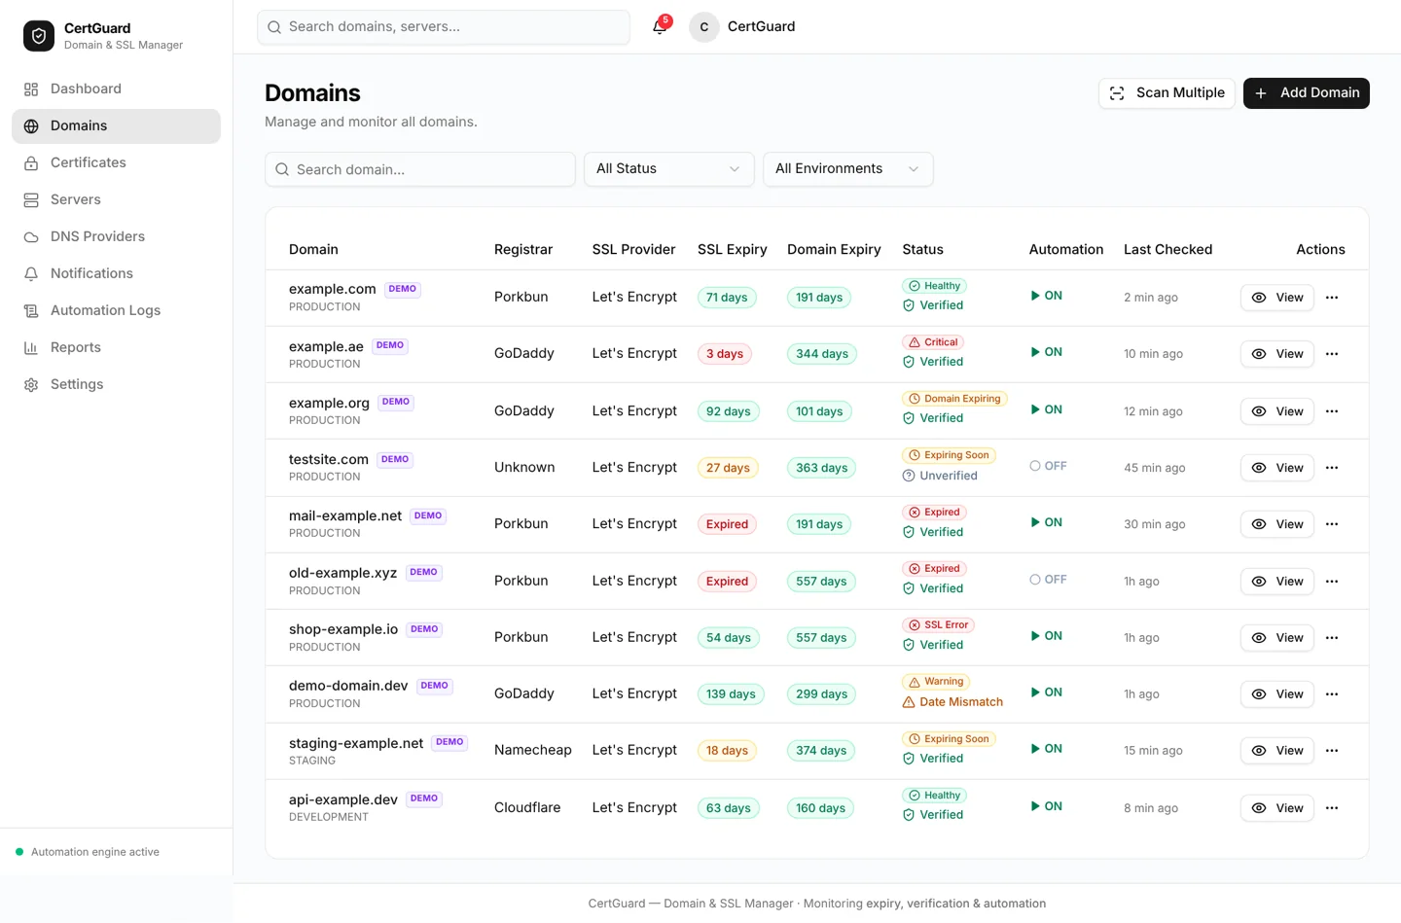Open more actions for testsite.com row
The height and width of the screenshot is (923, 1401).
point(1332,468)
